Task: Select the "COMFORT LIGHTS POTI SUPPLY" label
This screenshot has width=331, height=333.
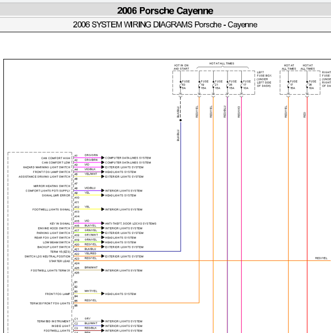Action: [48, 190]
